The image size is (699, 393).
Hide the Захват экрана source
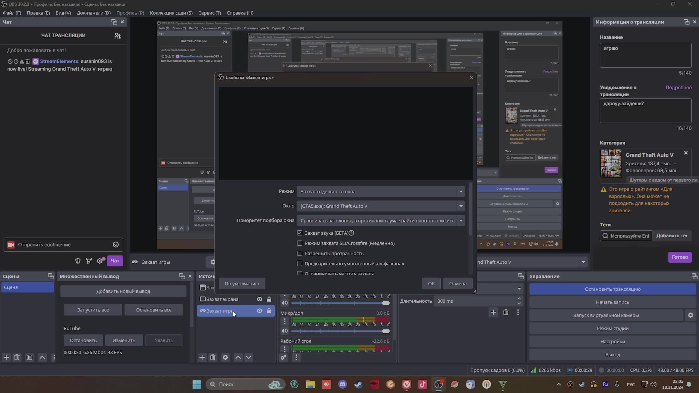pyautogui.click(x=259, y=299)
